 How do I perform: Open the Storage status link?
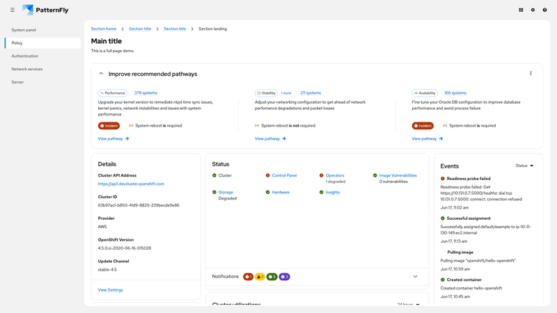(226, 193)
